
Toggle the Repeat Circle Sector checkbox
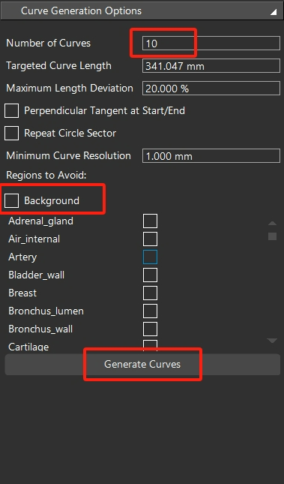(x=11, y=134)
